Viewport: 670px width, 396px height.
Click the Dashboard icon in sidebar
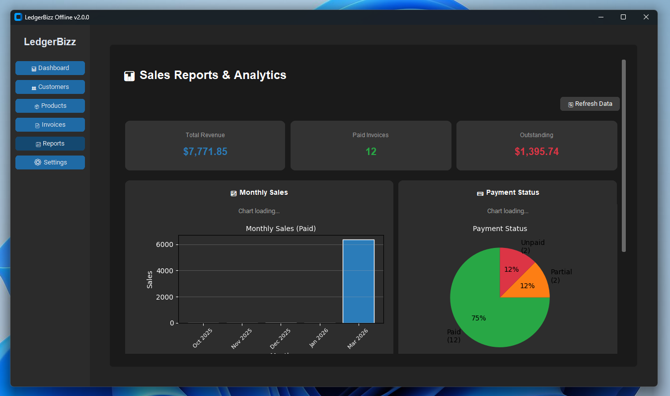click(x=34, y=68)
